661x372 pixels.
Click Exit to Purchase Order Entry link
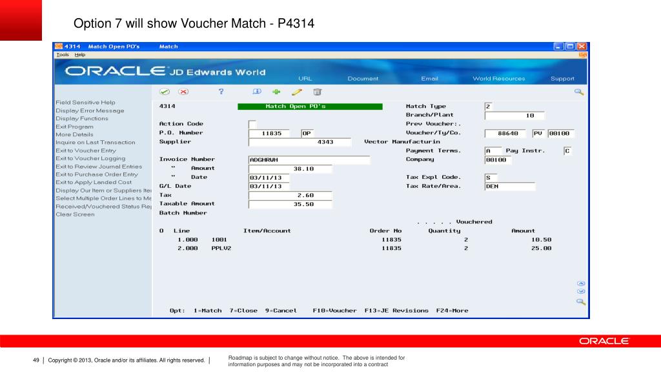[x=97, y=174]
